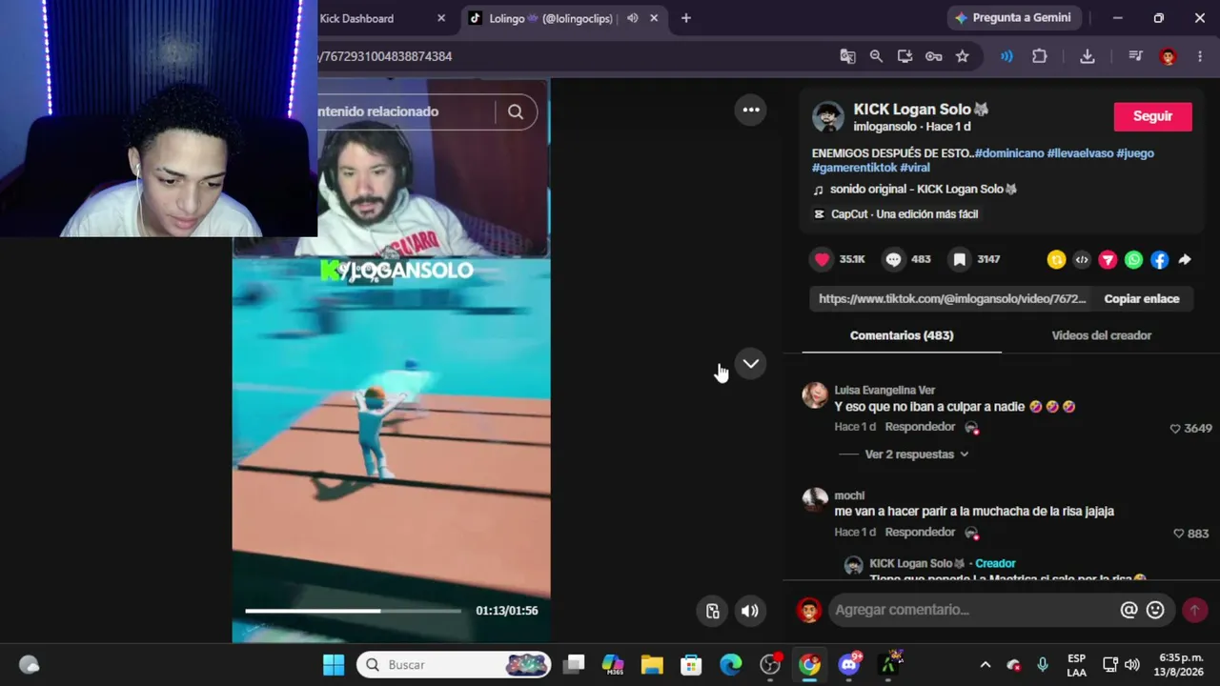Click the blue cast/audio icon in toolbar
This screenshot has width=1220, height=686.
1006,56
